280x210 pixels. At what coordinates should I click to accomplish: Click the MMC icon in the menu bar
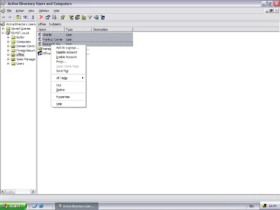coord(3,10)
